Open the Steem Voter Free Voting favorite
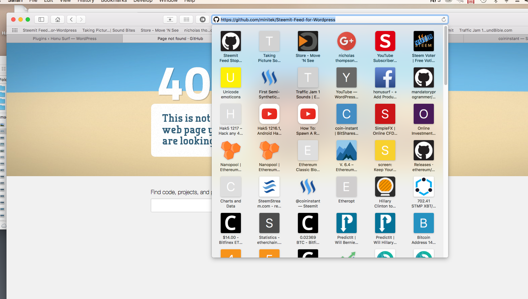Screen dimensions: 528x299 pyautogui.click(x=424, y=41)
